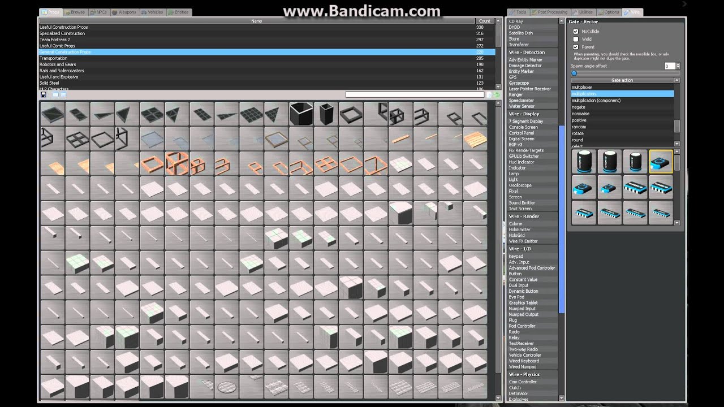Select Useful Comic Props category
Screen dimensions: 724x407
click(266, 46)
